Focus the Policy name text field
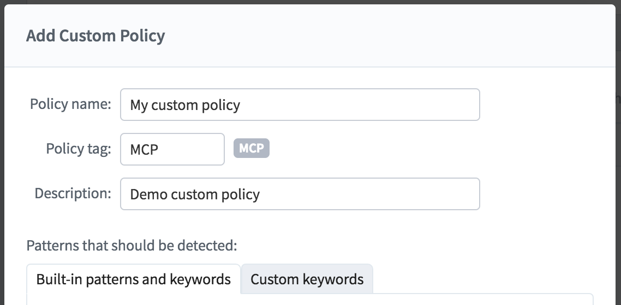This screenshot has height=305, width=621. [x=300, y=105]
